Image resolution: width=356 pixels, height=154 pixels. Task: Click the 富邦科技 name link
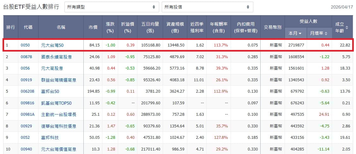pos(50,138)
